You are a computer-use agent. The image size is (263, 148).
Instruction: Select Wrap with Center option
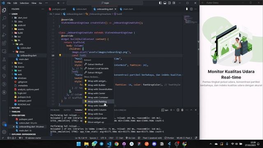pyautogui.click(x=98, y=93)
